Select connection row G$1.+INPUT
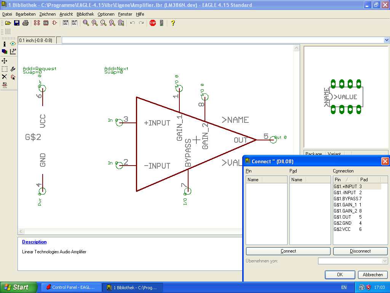The width and height of the screenshot is (390, 293). pos(357,186)
